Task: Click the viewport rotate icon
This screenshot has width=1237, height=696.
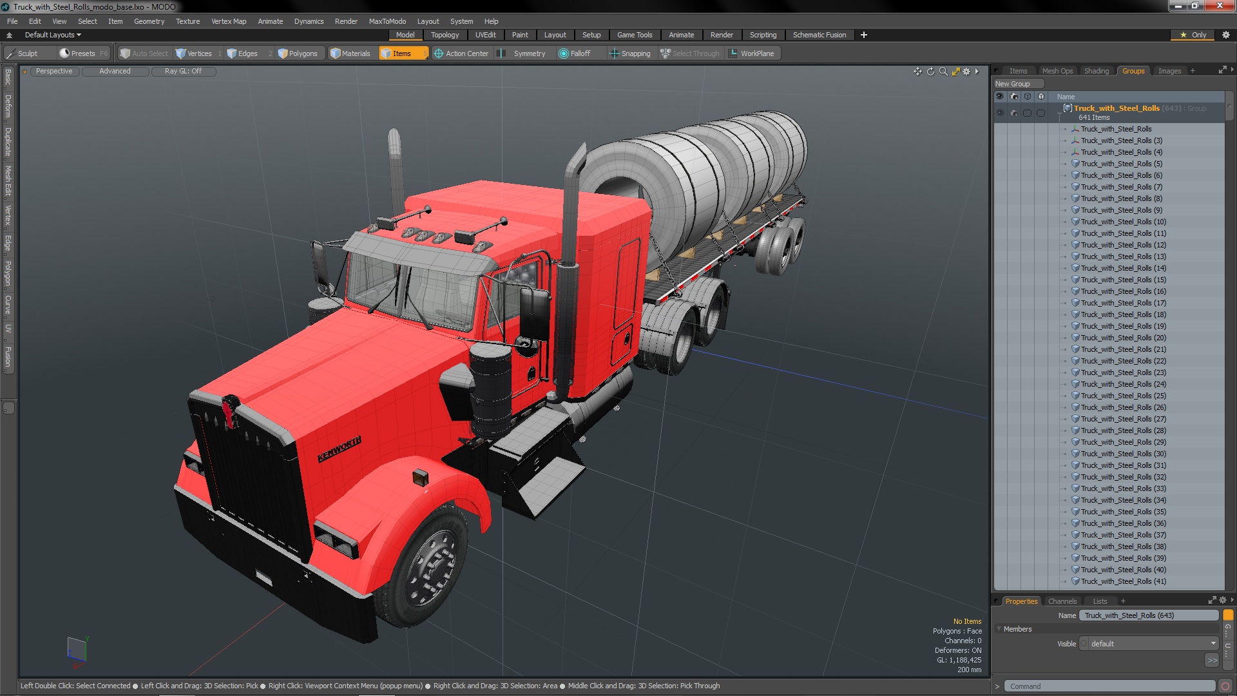Action: [x=930, y=72]
